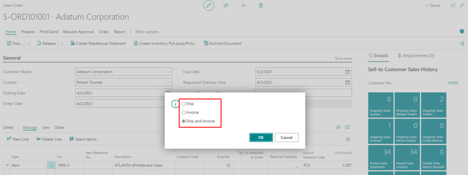Image resolution: width=468 pixels, height=175 pixels.
Task: Open the Prepare menu
Action: click(x=28, y=31)
